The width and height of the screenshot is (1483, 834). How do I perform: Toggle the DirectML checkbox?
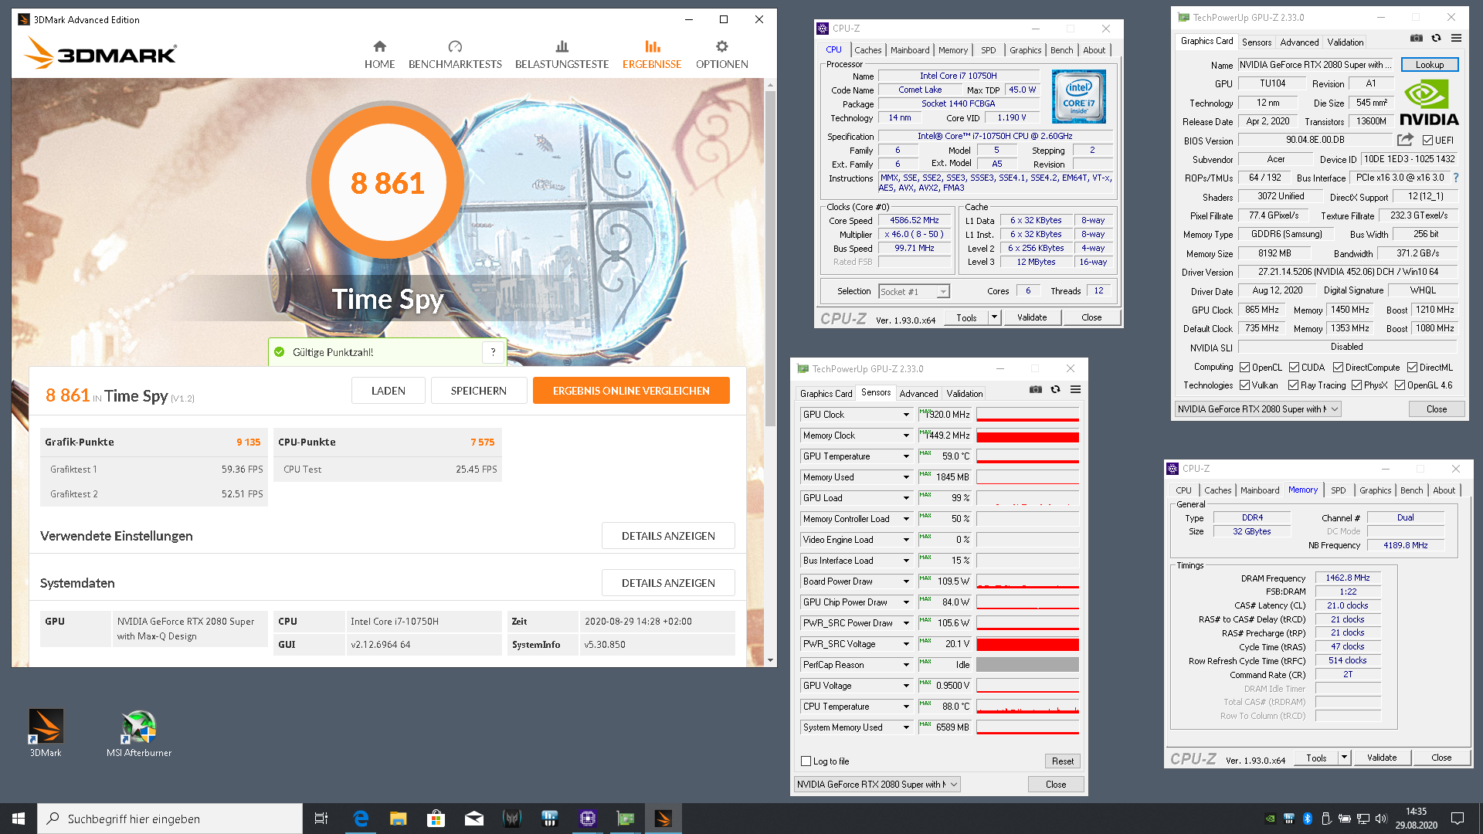pyautogui.click(x=1412, y=368)
